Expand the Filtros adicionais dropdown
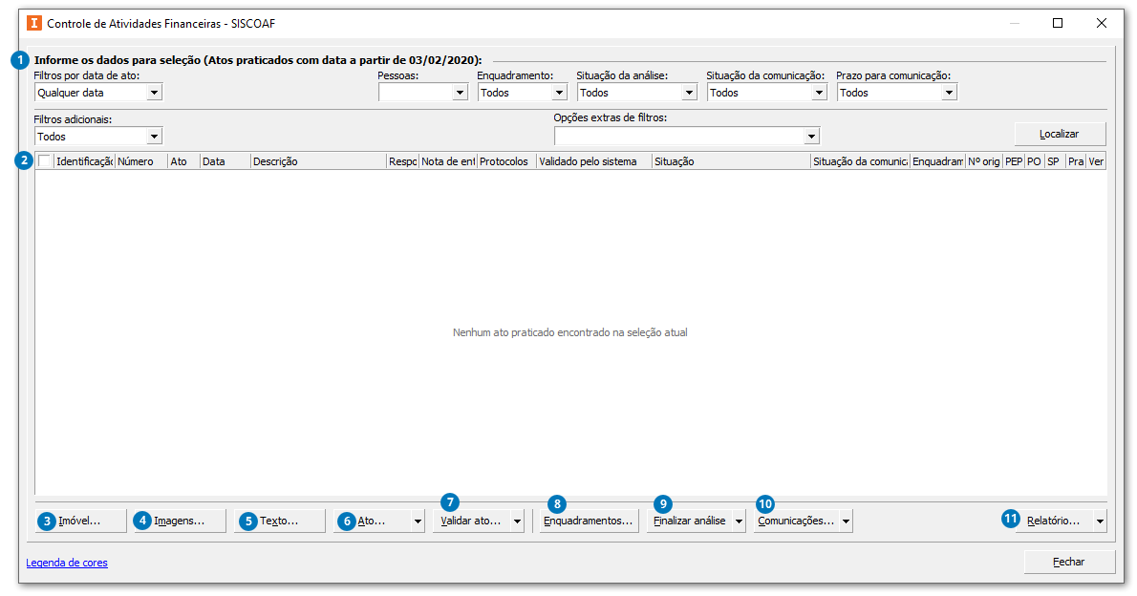Image resolution: width=1137 pixels, height=596 pixels. point(98,137)
